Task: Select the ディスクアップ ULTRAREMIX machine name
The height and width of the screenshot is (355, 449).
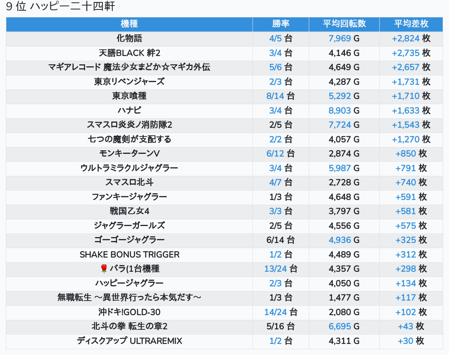Action: pos(129,341)
